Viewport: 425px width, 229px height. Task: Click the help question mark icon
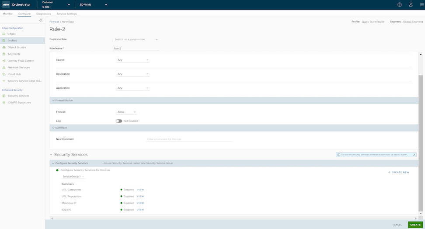[x=399, y=5]
